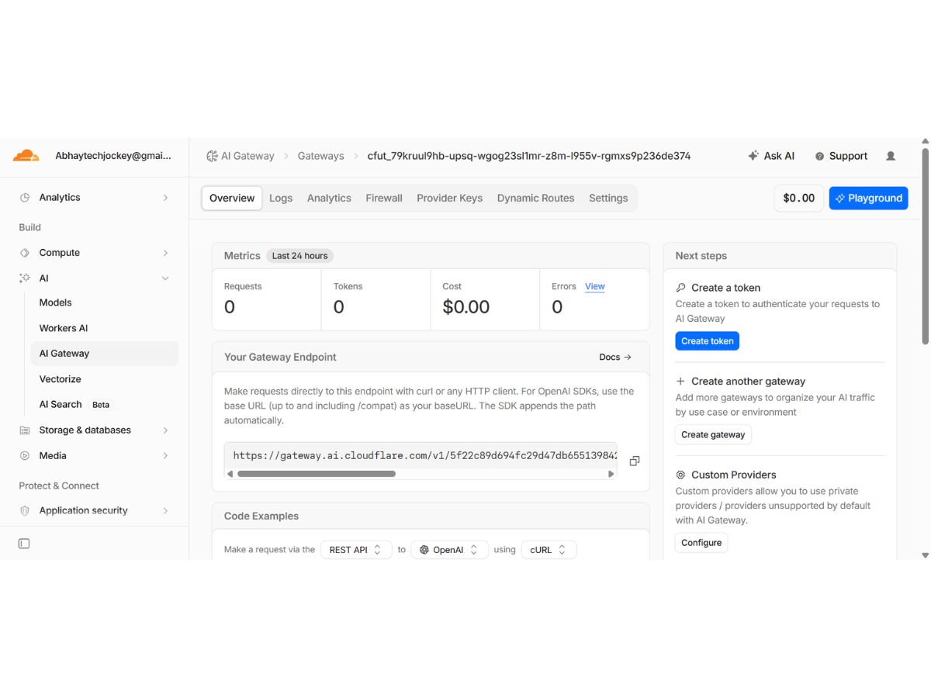931x698 pixels.
Task: Click the Create gateway button
Action: tap(713, 435)
